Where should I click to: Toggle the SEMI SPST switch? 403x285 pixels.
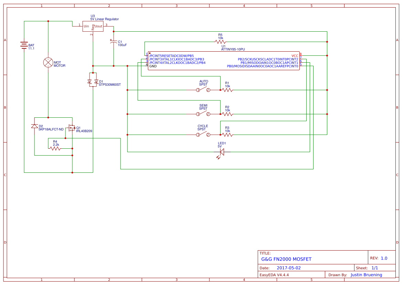point(203,113)
